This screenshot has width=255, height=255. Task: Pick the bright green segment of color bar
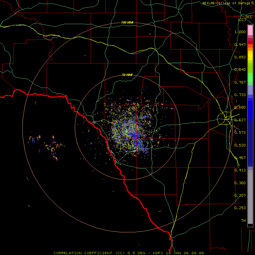250,77
